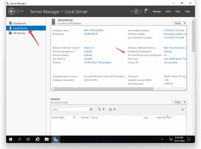Screen dimensions: 201x149
Task: Open the Events TASKS dropdown
Action: [x=180, y=102]
